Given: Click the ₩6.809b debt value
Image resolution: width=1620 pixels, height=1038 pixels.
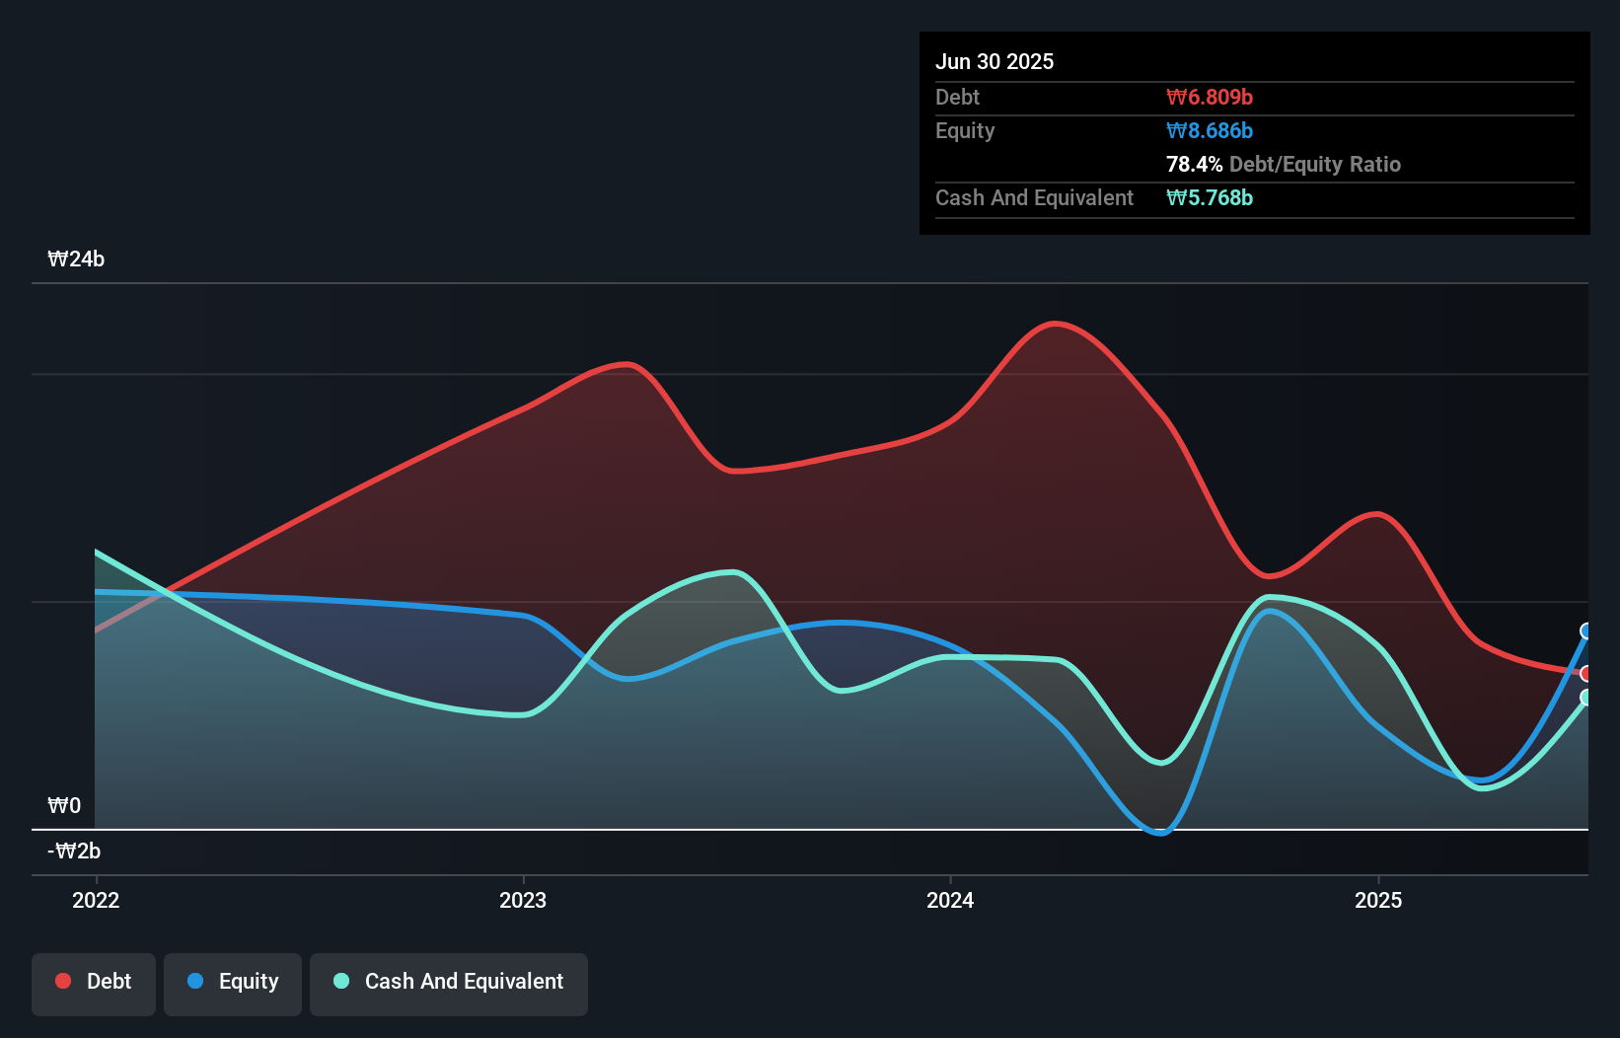Looking at the screenshot, I should pos(1210,97).
